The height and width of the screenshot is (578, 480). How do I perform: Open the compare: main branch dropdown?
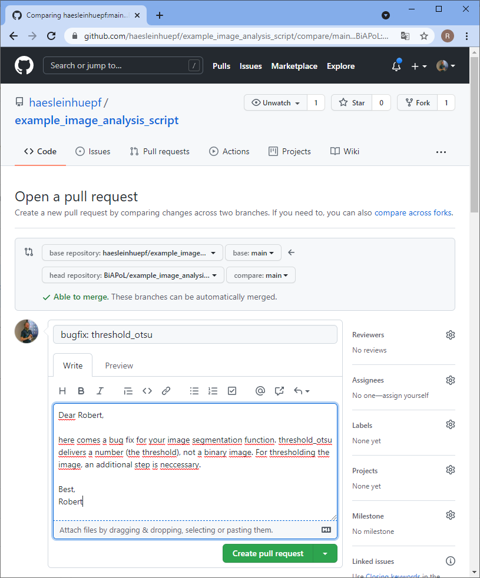tap(261, 275)
